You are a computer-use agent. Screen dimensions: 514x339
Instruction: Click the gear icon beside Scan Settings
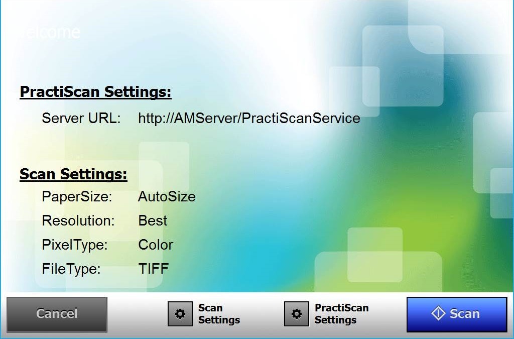(180, 314)
